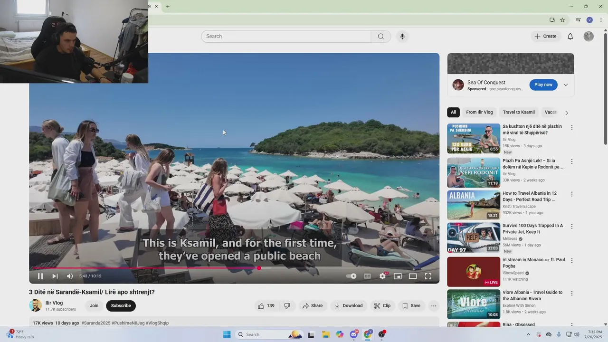This screenshot has width=608, height=342.
Task: Close the current browser tab
Action: coord(156,6)
